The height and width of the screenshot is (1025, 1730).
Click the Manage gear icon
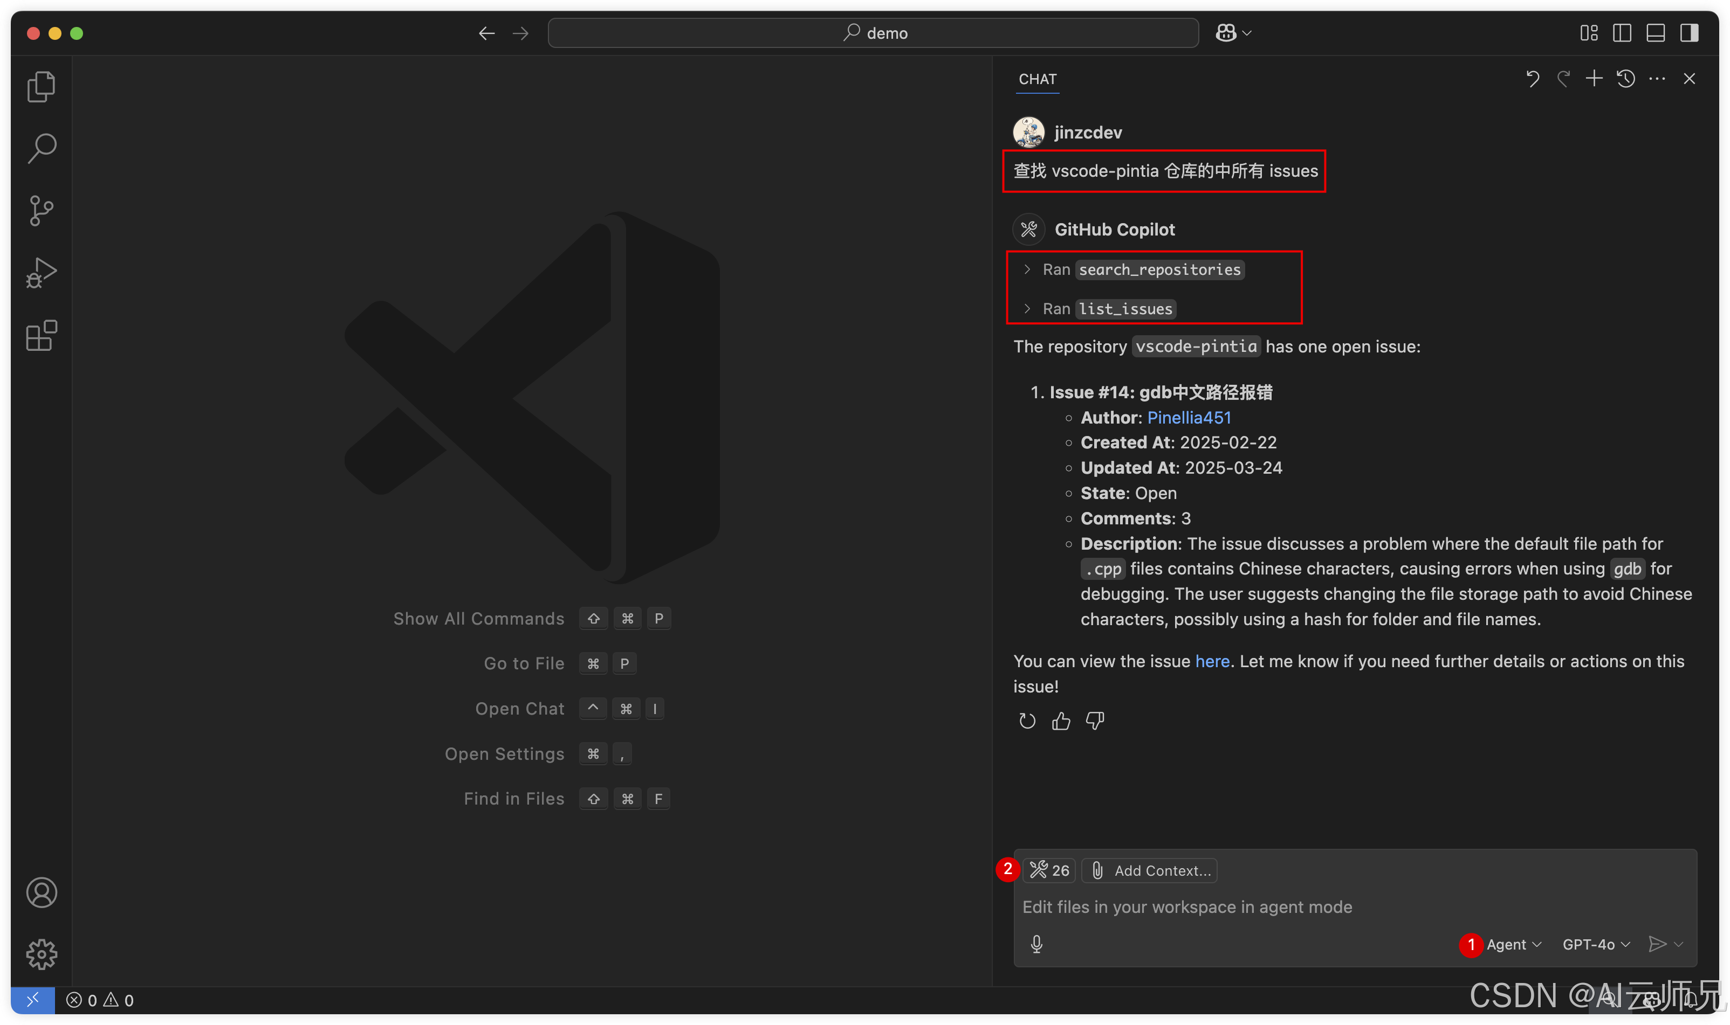pos(42,954)
